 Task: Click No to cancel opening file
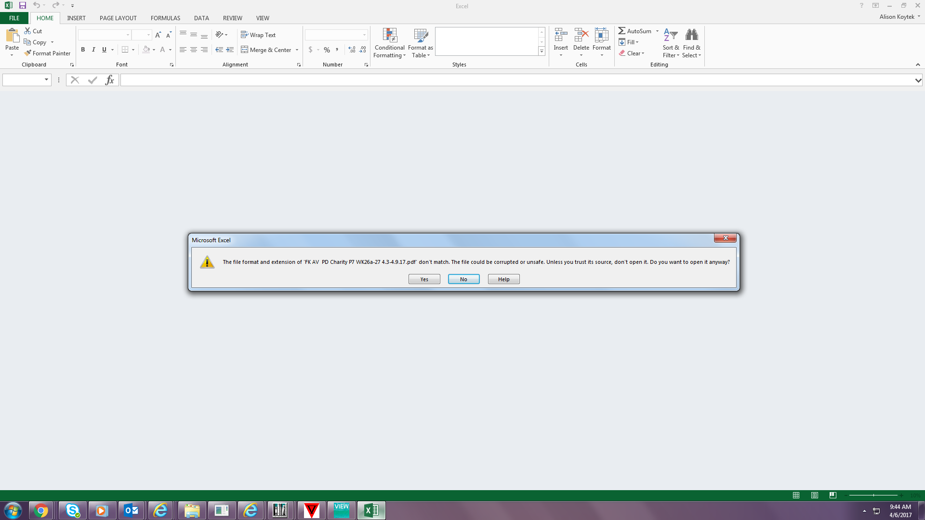[x=464, y=279]
